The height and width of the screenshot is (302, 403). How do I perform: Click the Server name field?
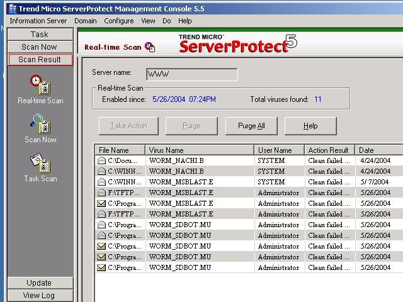tap(191, 74)
